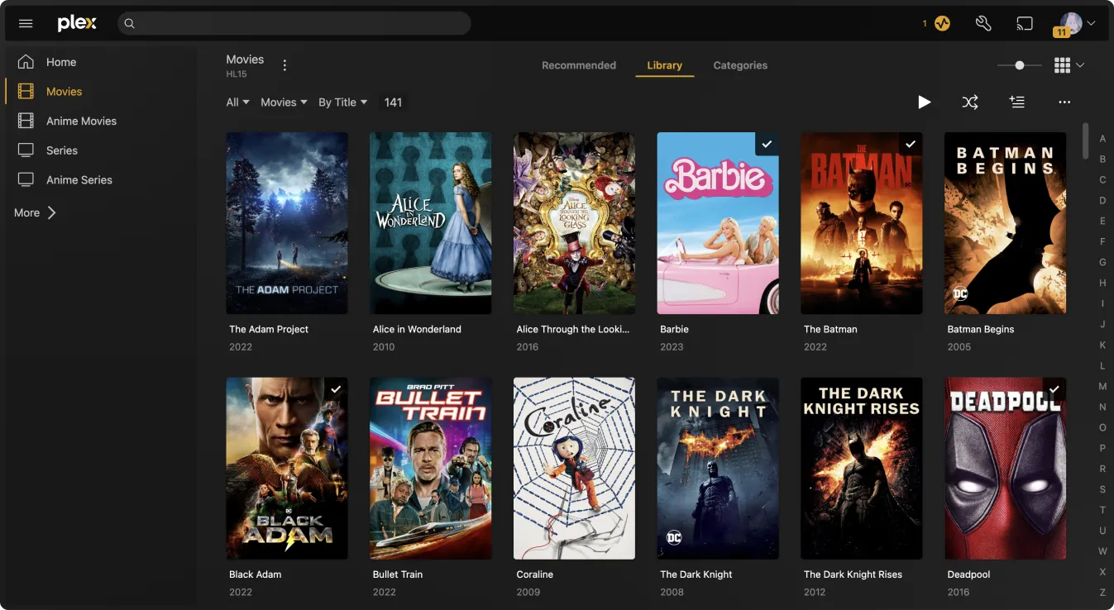Screen dimensions: 1114x610
Task: Click the 141 movie count badge
Action: pos(393,102)
